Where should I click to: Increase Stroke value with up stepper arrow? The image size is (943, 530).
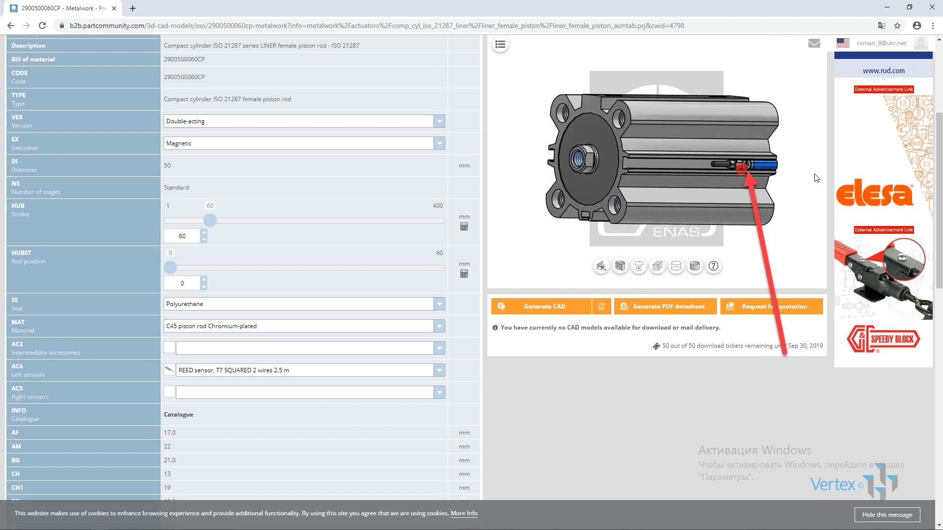pos(204,232)
